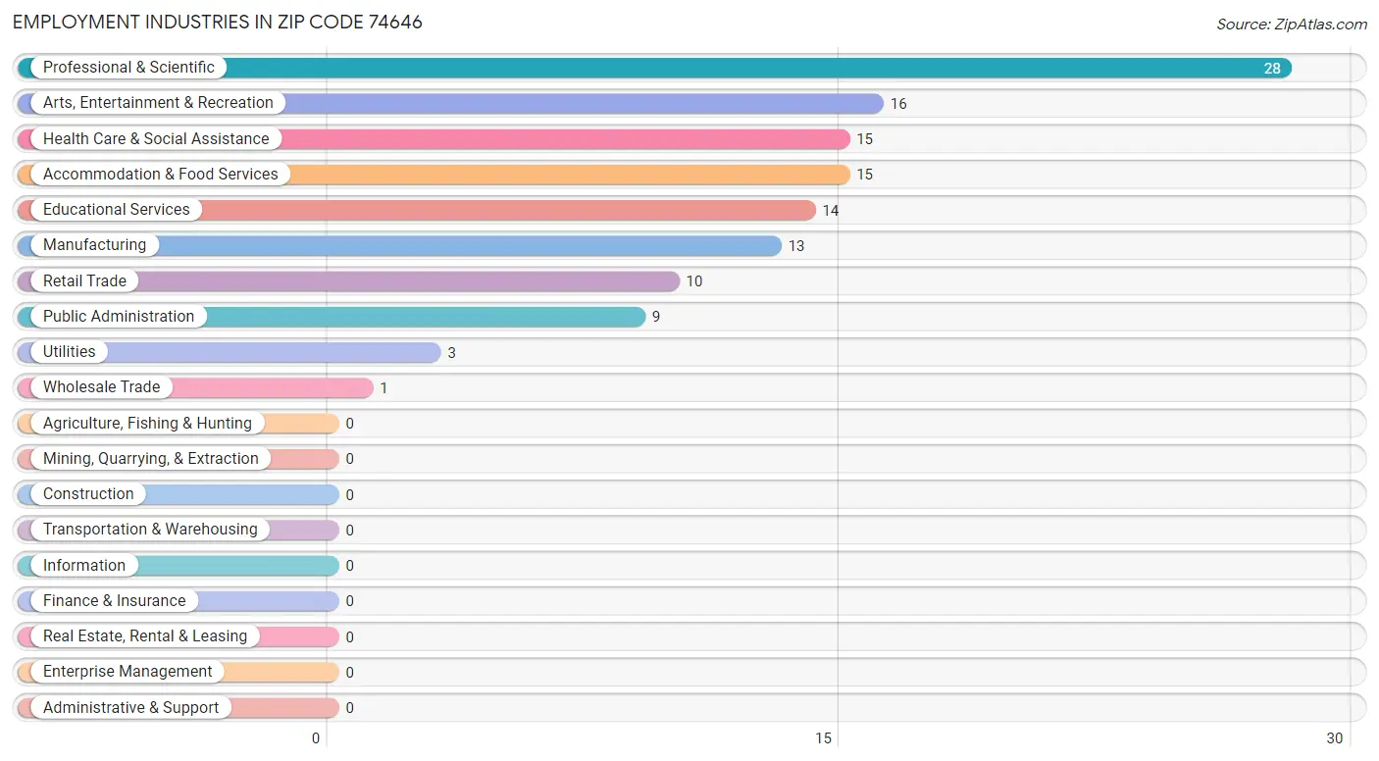
Task: Select the Finance & Insurance label
Action: pos(114,601)
